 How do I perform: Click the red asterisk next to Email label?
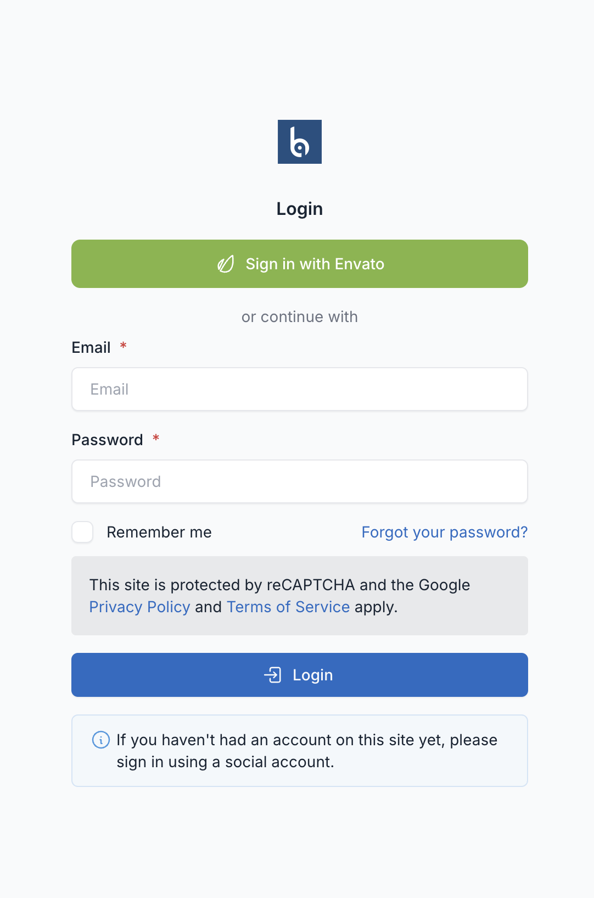(123, 346)
